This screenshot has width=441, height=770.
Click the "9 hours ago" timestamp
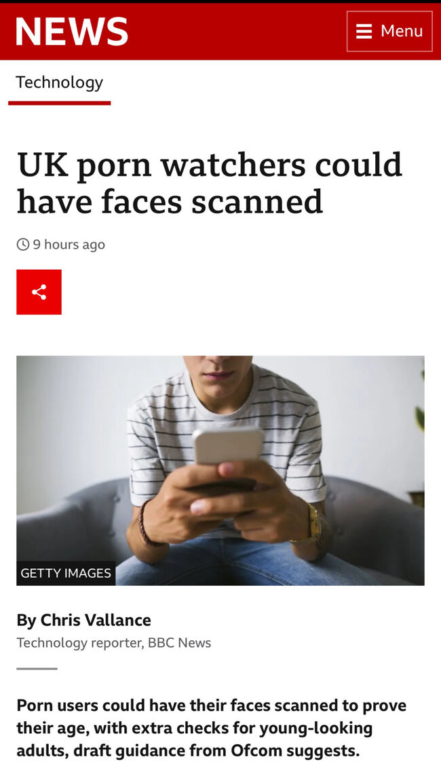69,245
